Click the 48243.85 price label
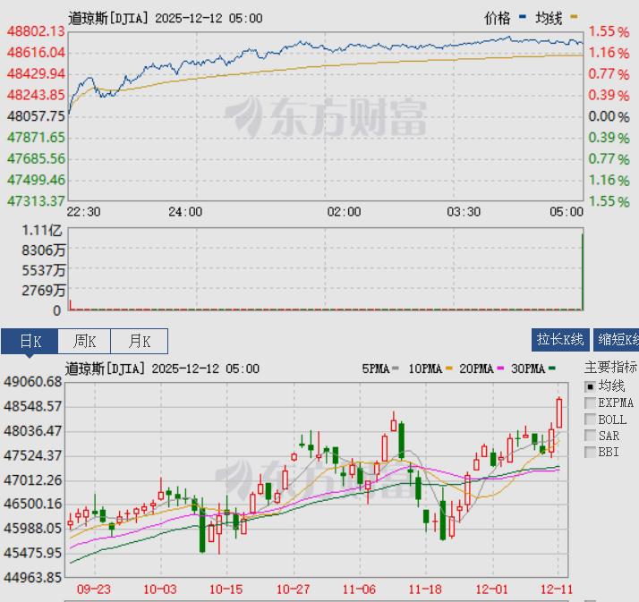The width and height of the screenshot is (639, 602). click(36, 95)
